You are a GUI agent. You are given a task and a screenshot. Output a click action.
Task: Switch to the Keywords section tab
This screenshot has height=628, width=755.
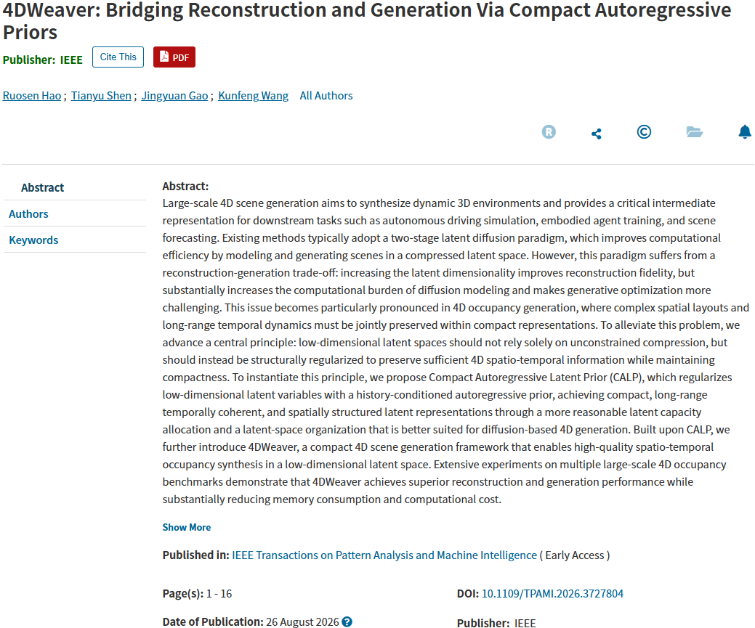click(x=33, y=240)
